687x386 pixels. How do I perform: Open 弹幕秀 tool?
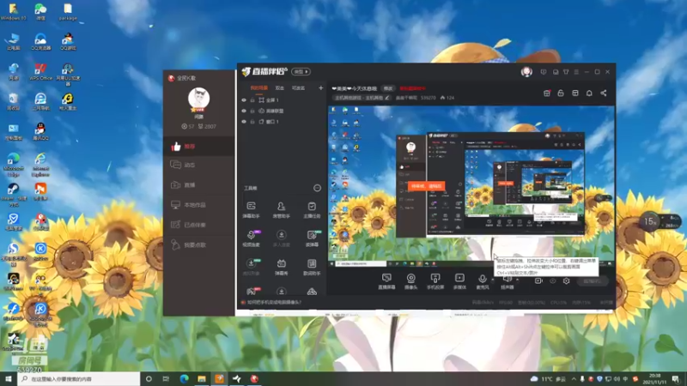282,267
